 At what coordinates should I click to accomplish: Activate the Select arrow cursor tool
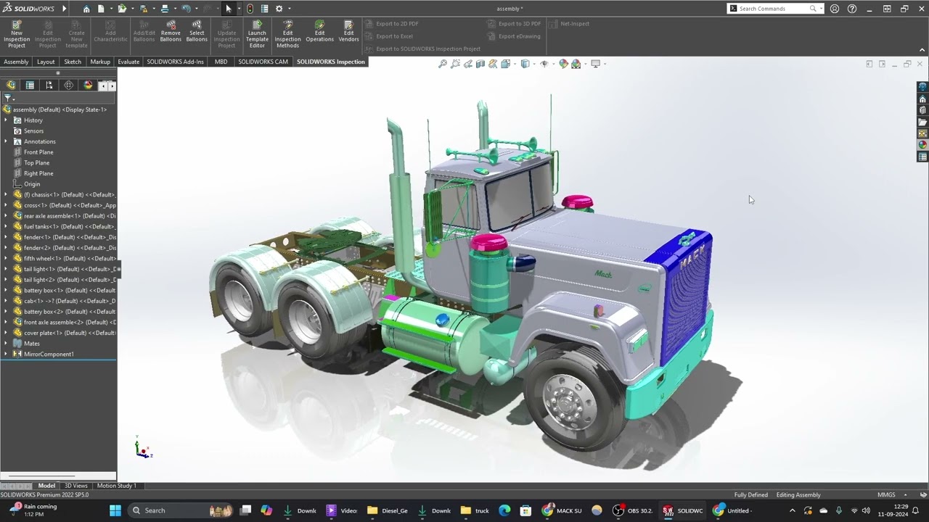click(228, 9)
